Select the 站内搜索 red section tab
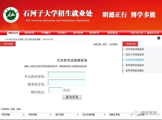 coord(8,44)
